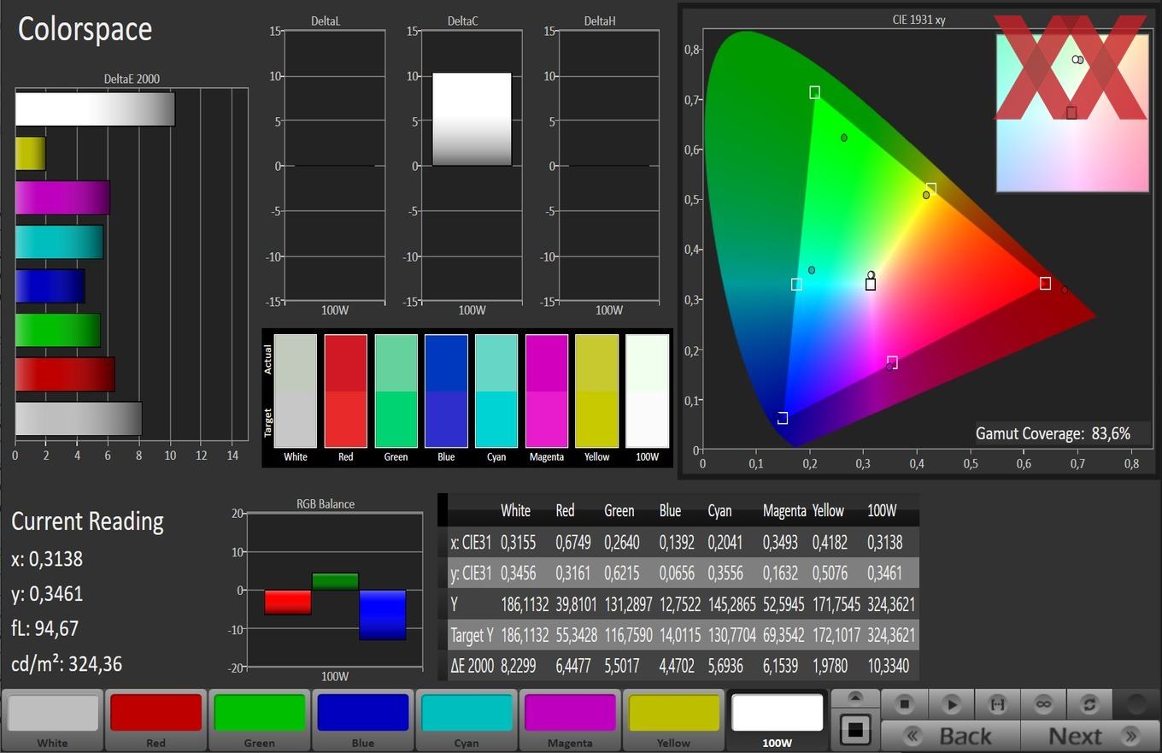This screenshot has height=753, width=1162.
Task: Click the Magenta actual/target comparison swatch
Action: point(547,391)
